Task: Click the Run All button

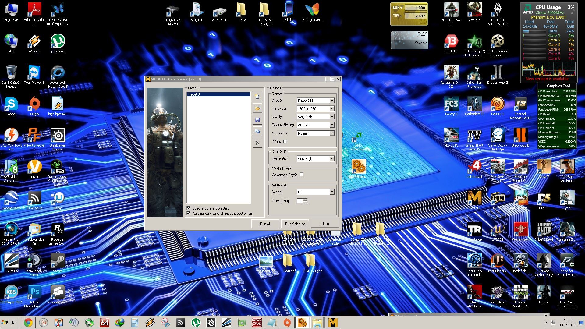Action: (265, 224)
